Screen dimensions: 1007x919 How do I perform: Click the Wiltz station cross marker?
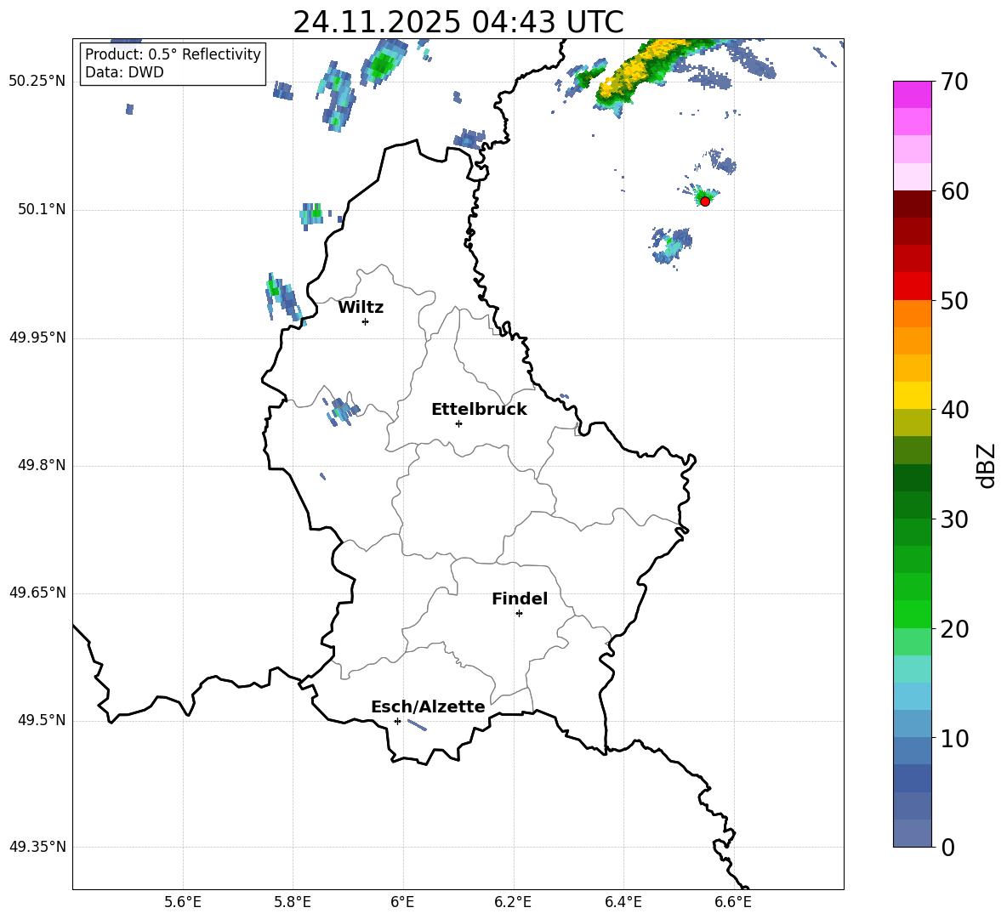365,321
